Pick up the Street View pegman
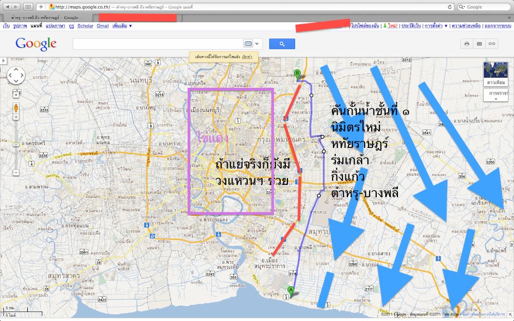 pyautogui.click(x=16, y=108)
